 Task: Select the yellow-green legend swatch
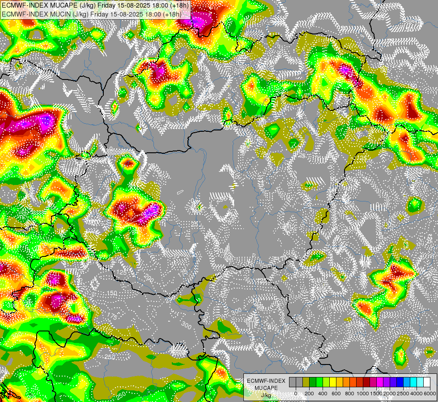click(x=326, y=382)
